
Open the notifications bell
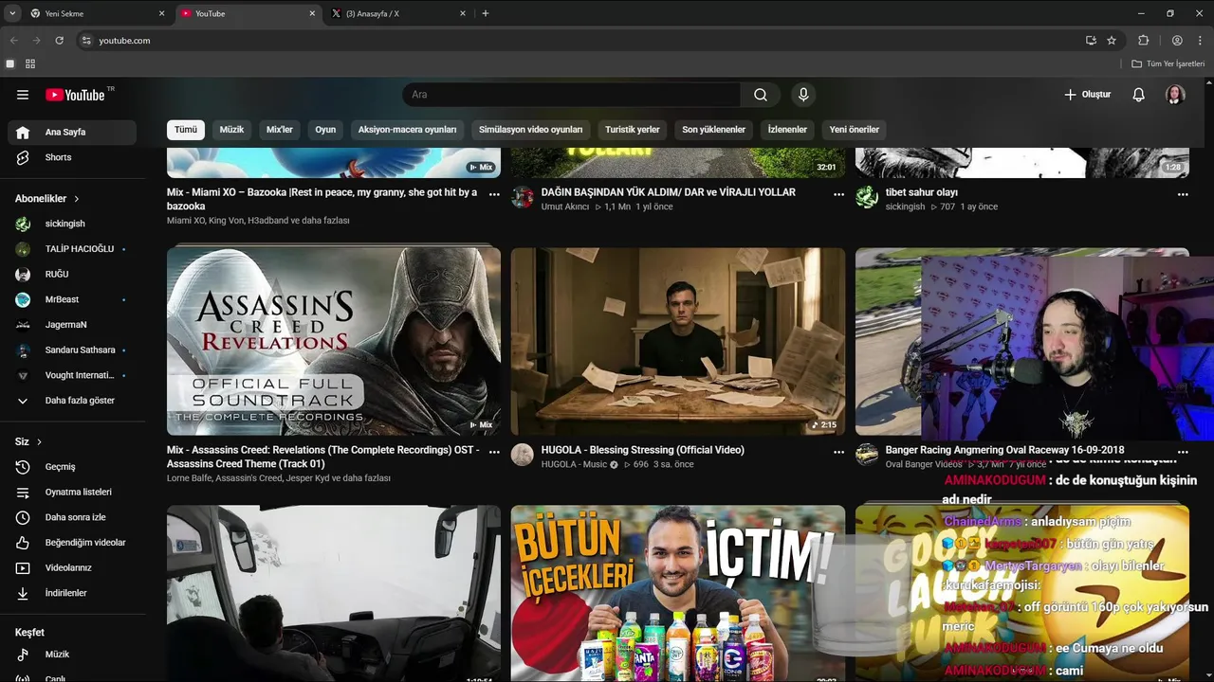pos(1139,95)
